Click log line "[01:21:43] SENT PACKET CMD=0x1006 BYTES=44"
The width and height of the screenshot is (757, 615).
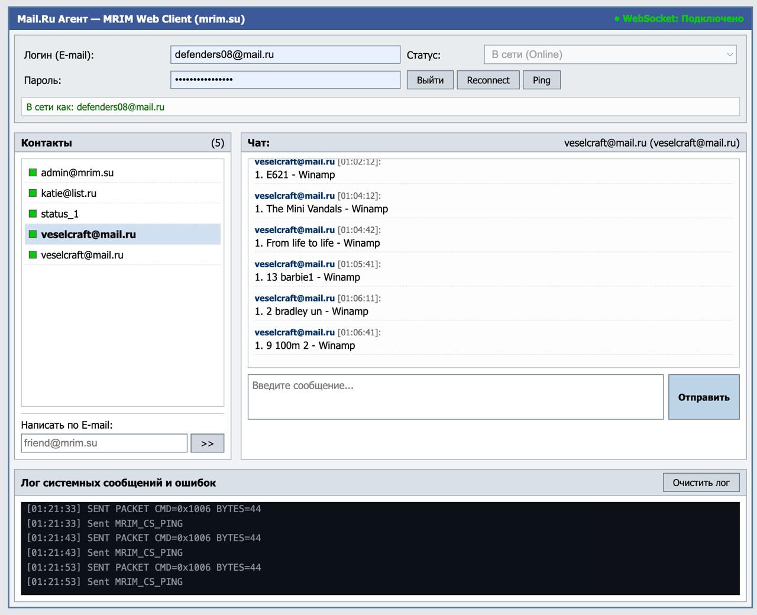(x=144, y=538)
